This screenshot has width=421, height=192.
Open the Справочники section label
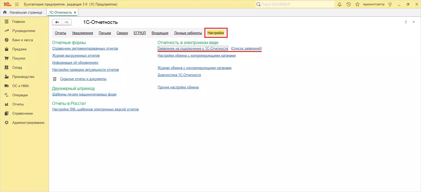click(x=23, y=113)
